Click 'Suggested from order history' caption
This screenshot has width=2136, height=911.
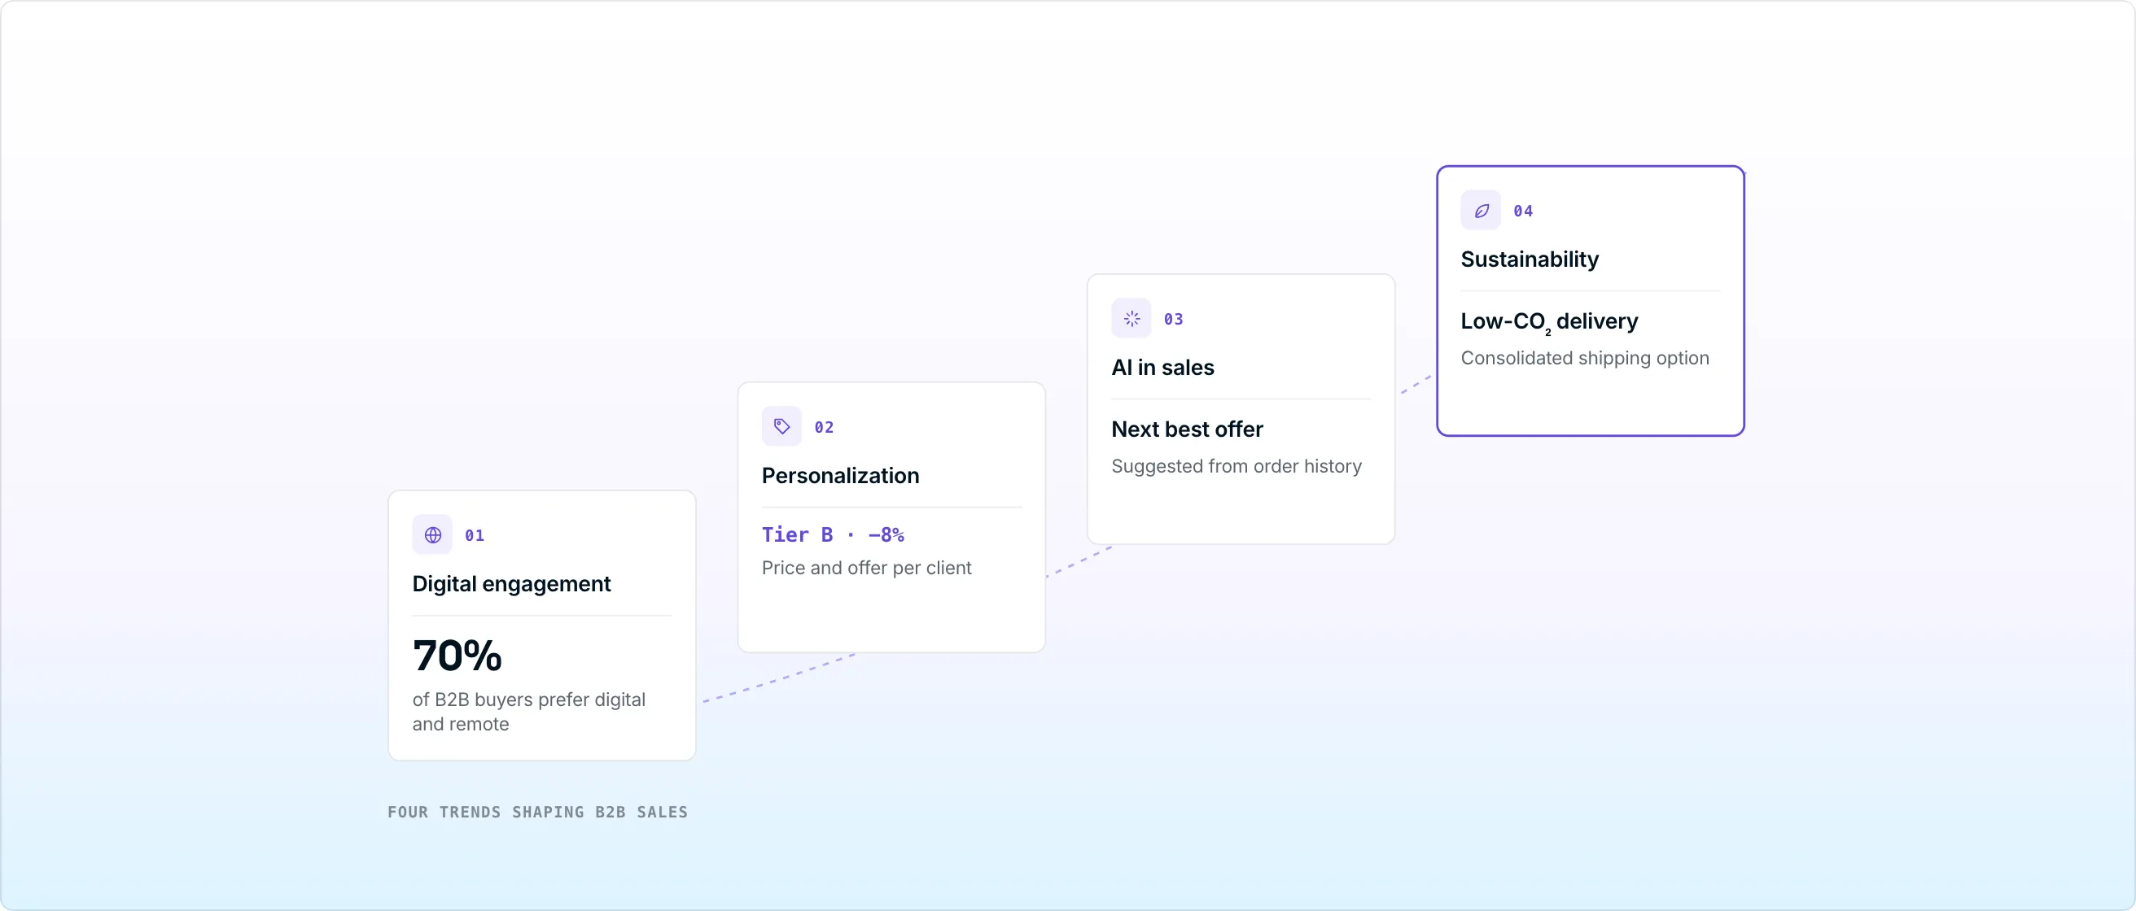[x=1237, y=466]
